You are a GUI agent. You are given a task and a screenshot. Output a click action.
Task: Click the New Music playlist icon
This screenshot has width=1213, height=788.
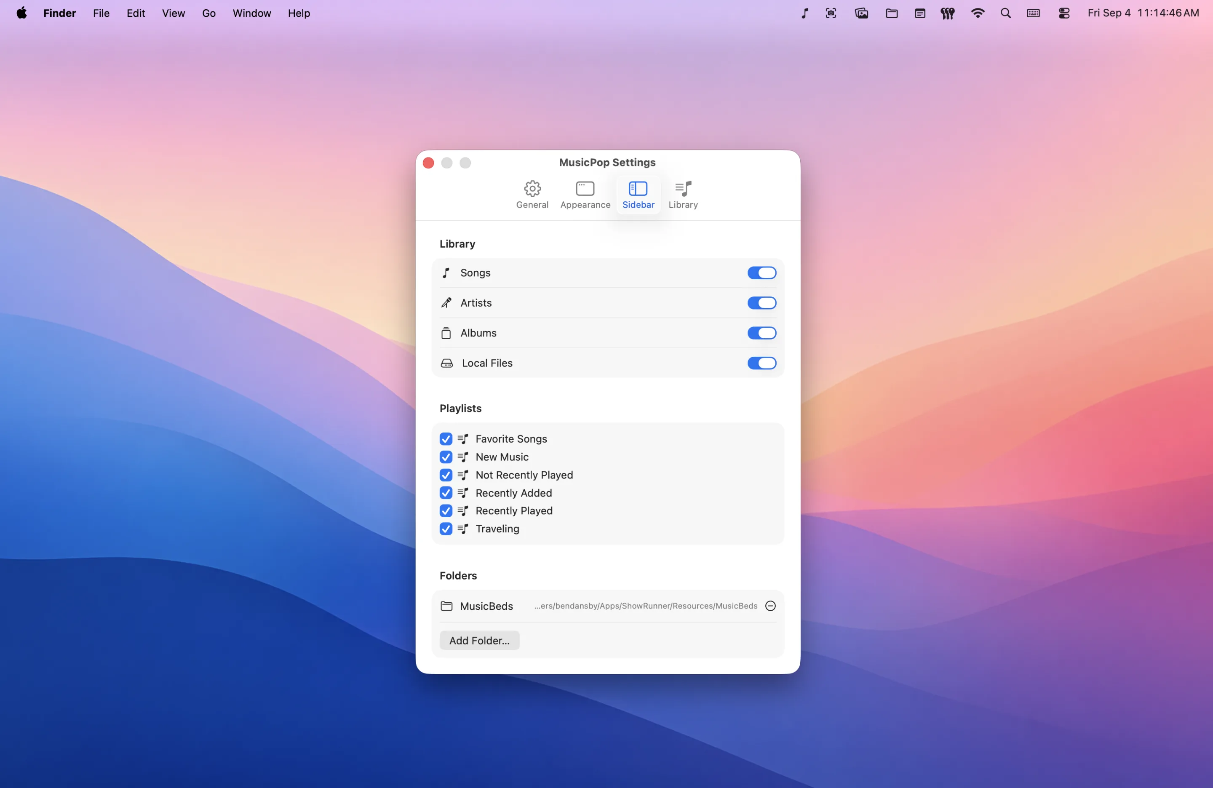[463, 457]
